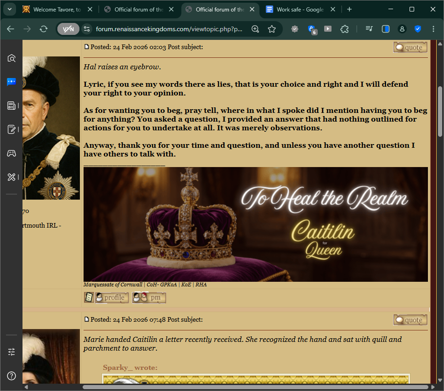Open the user profile avatar menu
This screenshot has width=444, height=391.
tap(402, 29)
